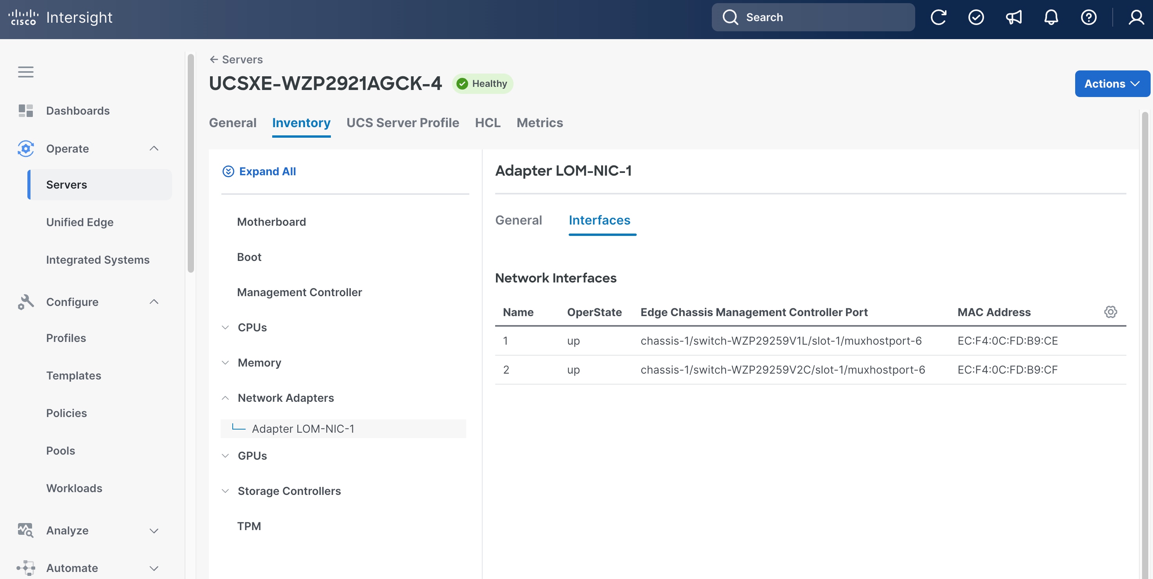Click the sidebar vertical scrollbar
The width and height of the screenshot is (1153, 579).
191,164
